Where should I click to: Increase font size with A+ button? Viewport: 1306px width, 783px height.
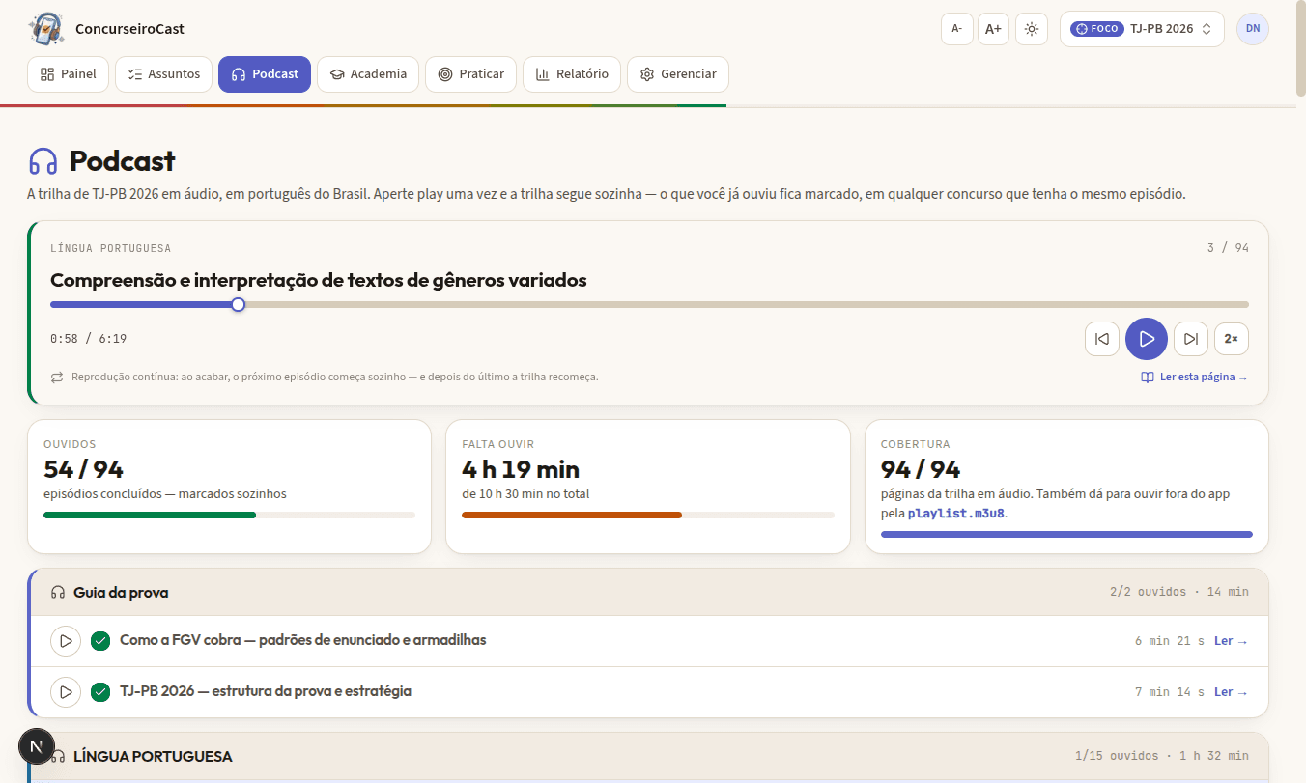[x=993, y=29]
